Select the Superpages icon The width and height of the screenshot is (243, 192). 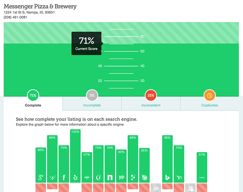(x=87, y=177)
